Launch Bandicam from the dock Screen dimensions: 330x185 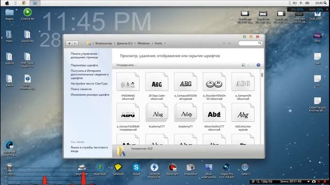(x=172, y=169)
